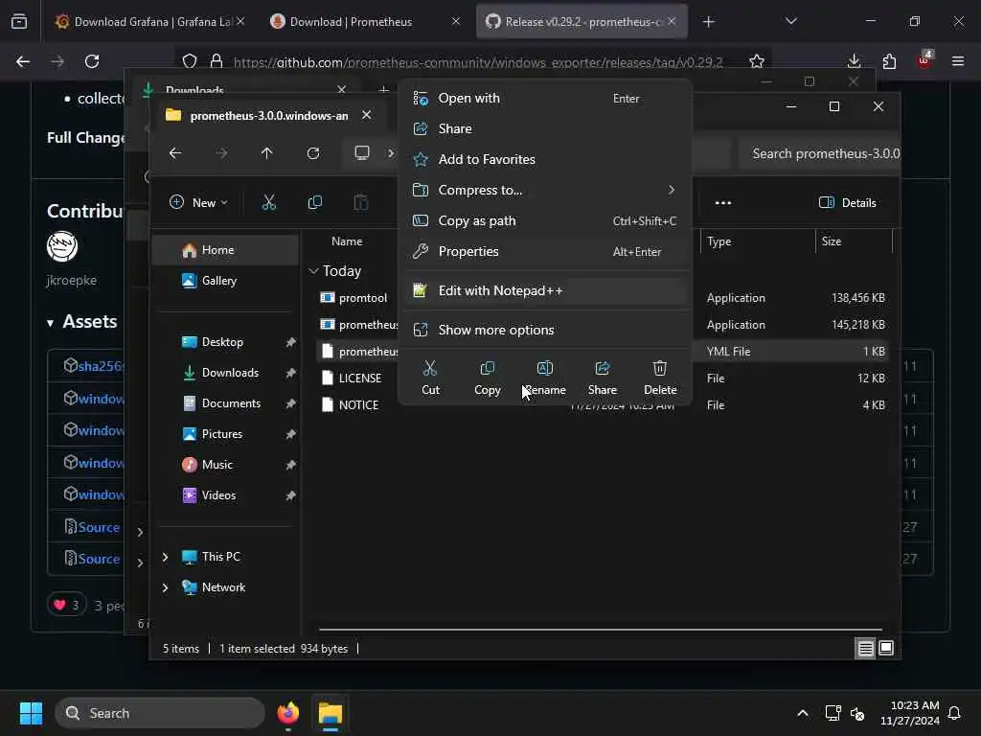This screenshot has height=736, width=981.
Task: Expand the This PC tree node
Action: pos(165,557)
